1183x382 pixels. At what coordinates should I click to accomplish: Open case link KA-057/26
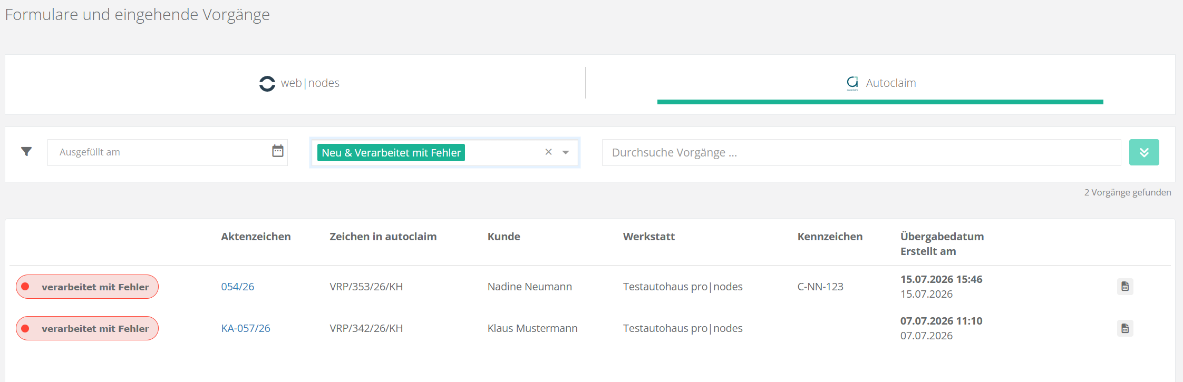pyautogui.click(x=246, y=328)
